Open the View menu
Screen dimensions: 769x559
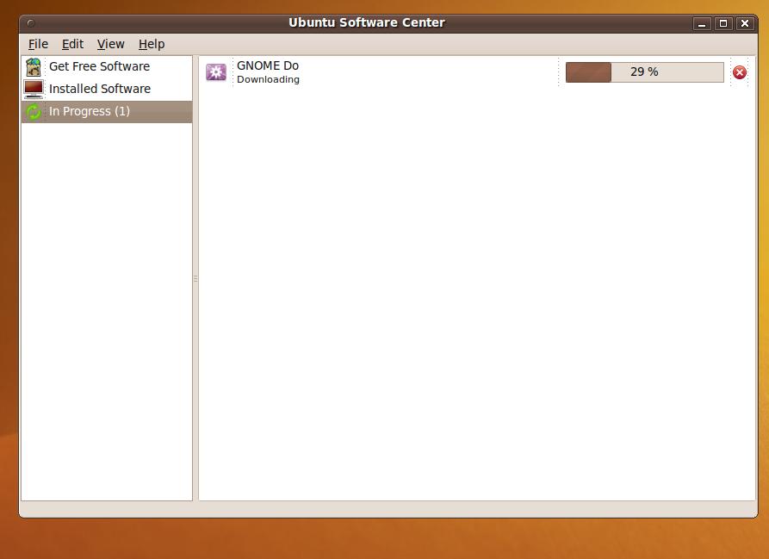click(110, 44)
